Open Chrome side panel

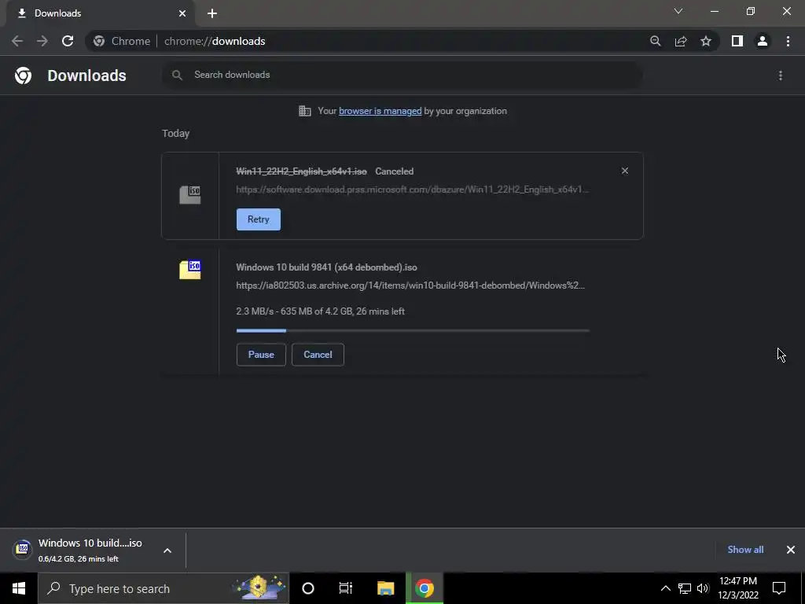(737, 41)
